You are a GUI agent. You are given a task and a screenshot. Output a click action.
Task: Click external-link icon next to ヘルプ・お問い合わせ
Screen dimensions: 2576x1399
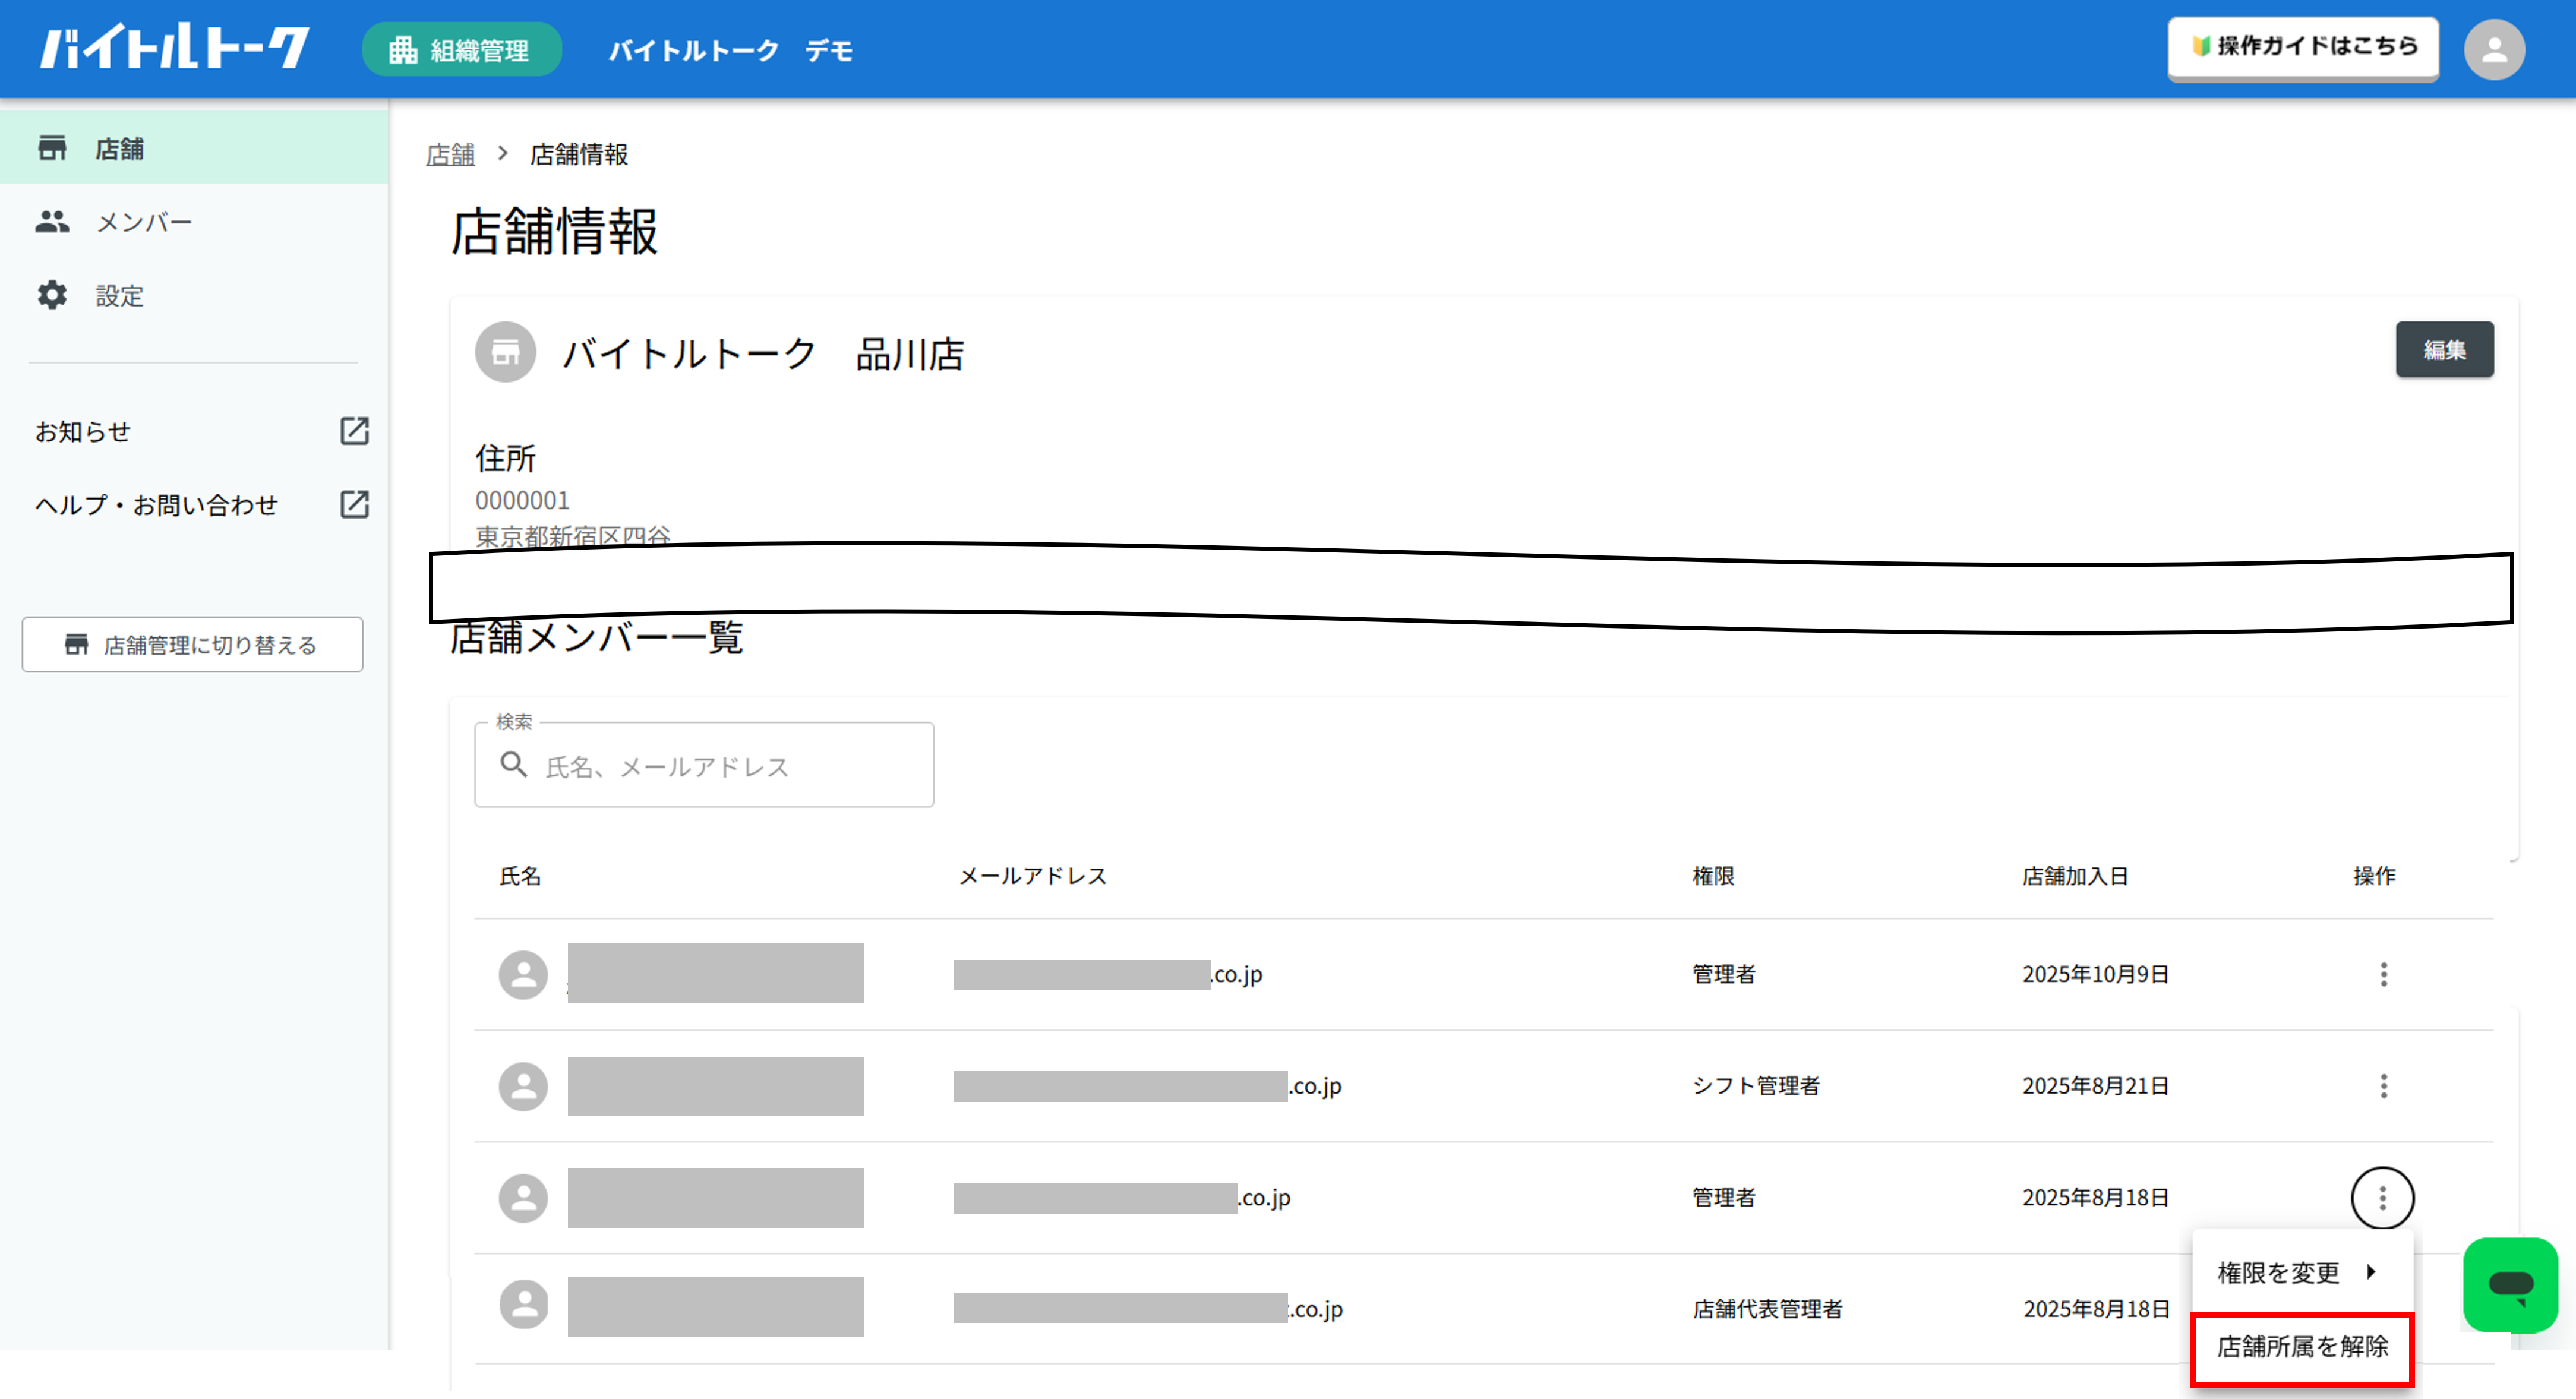pos(355,504)
